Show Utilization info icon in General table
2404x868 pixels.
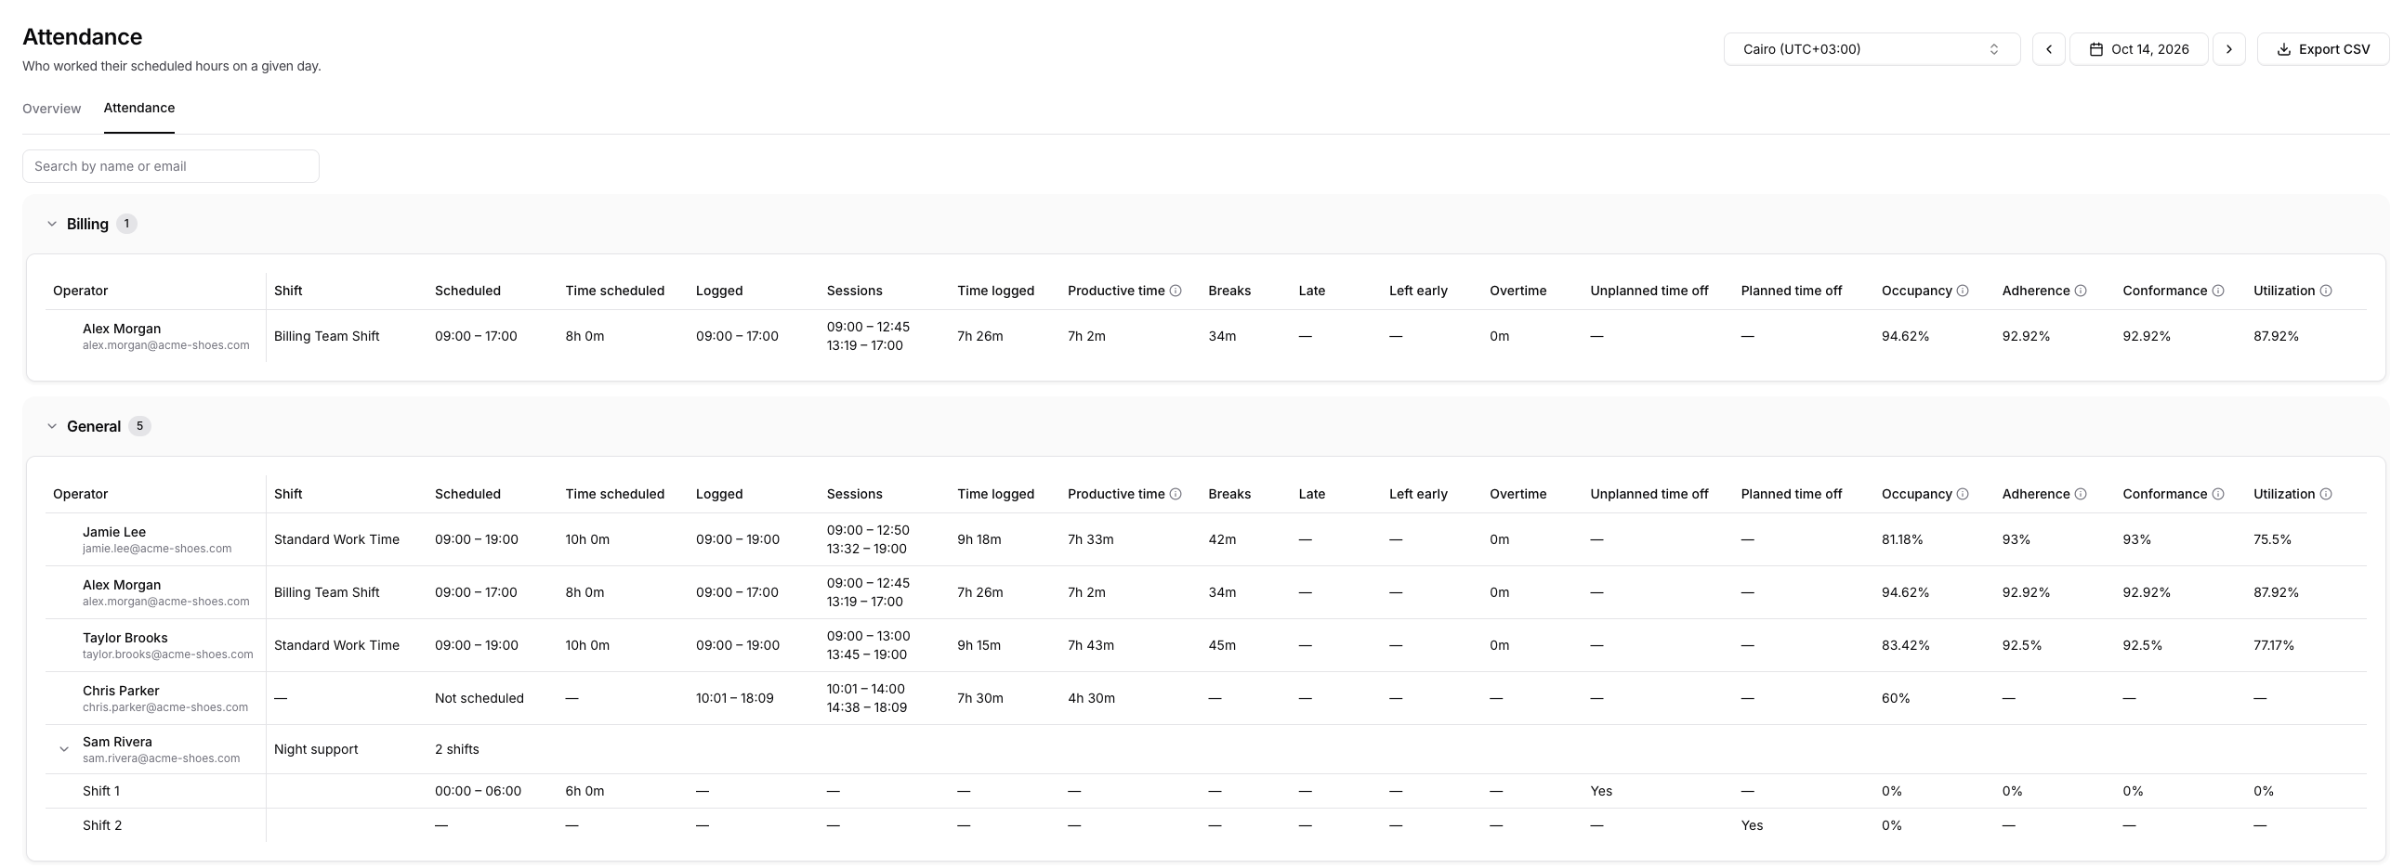click(x=2326, y=494)
